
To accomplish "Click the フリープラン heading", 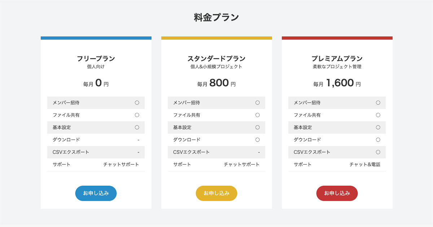I will tap(96, 58).
